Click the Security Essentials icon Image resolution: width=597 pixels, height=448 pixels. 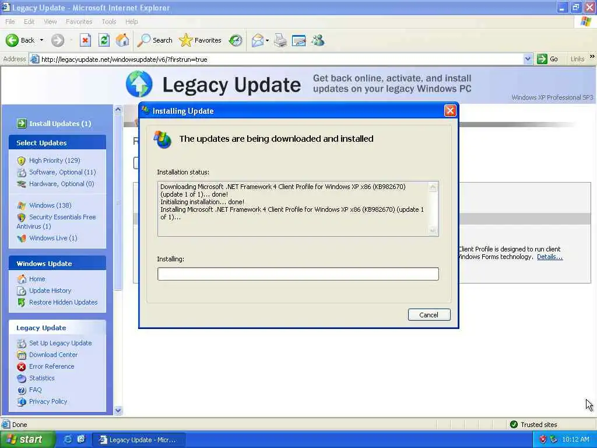point(22,217)
